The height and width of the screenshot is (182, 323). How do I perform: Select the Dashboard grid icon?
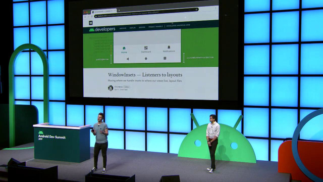[146, 48]
